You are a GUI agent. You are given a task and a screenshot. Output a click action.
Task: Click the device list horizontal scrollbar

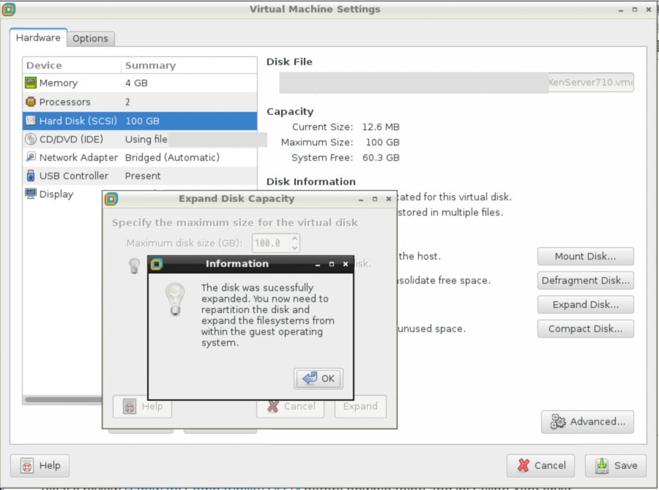click(x=63, y=400)
